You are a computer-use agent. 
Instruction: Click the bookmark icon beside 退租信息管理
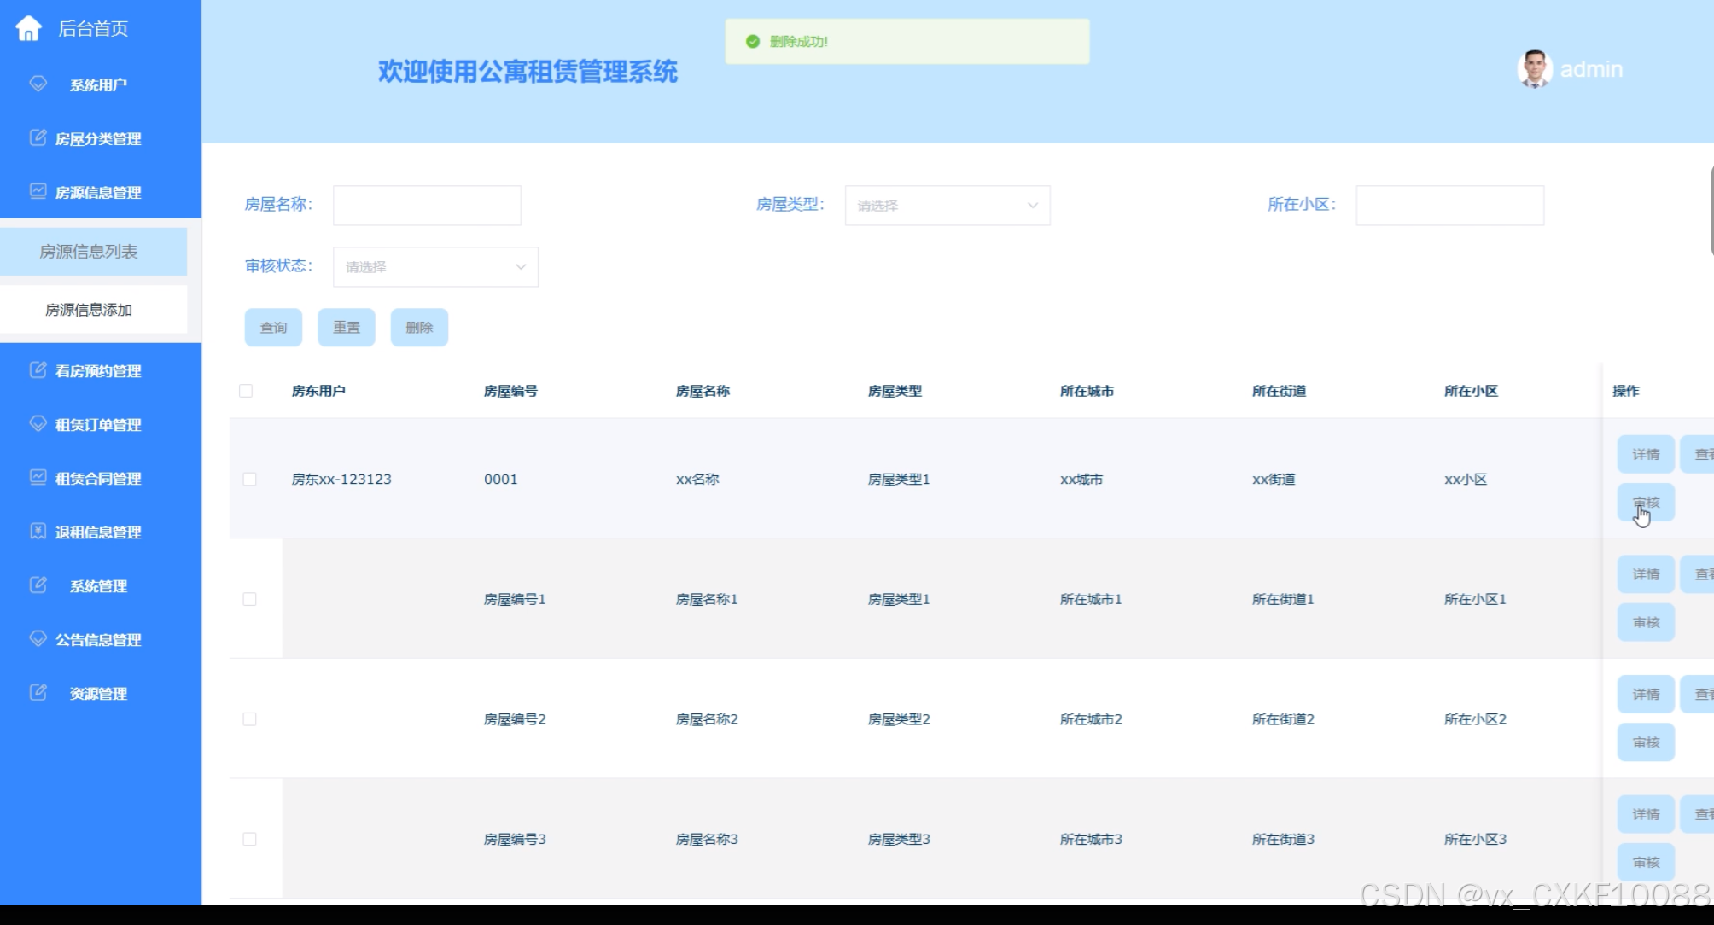pyautogui.click(x=38, y=531)
